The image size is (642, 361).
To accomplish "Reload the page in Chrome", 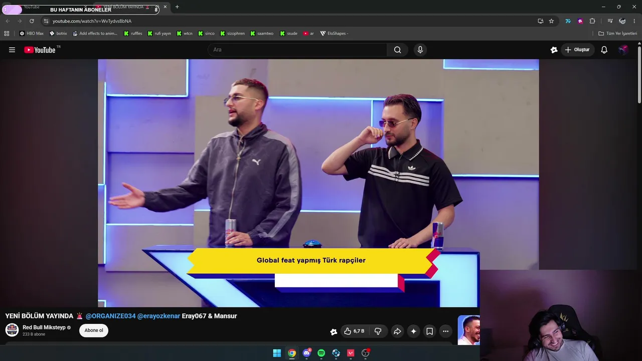I will (32, 21).
